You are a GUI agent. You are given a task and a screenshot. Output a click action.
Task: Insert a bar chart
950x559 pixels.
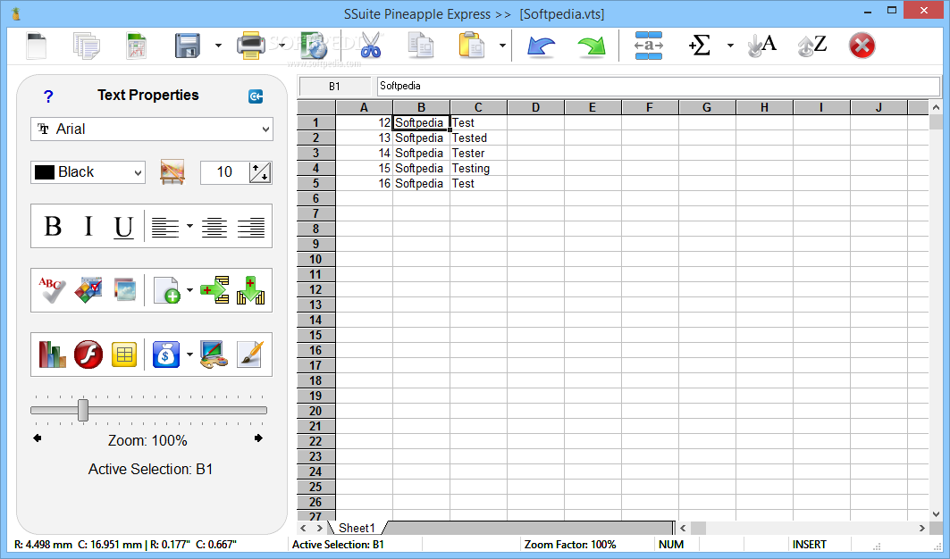pos(52,355)
